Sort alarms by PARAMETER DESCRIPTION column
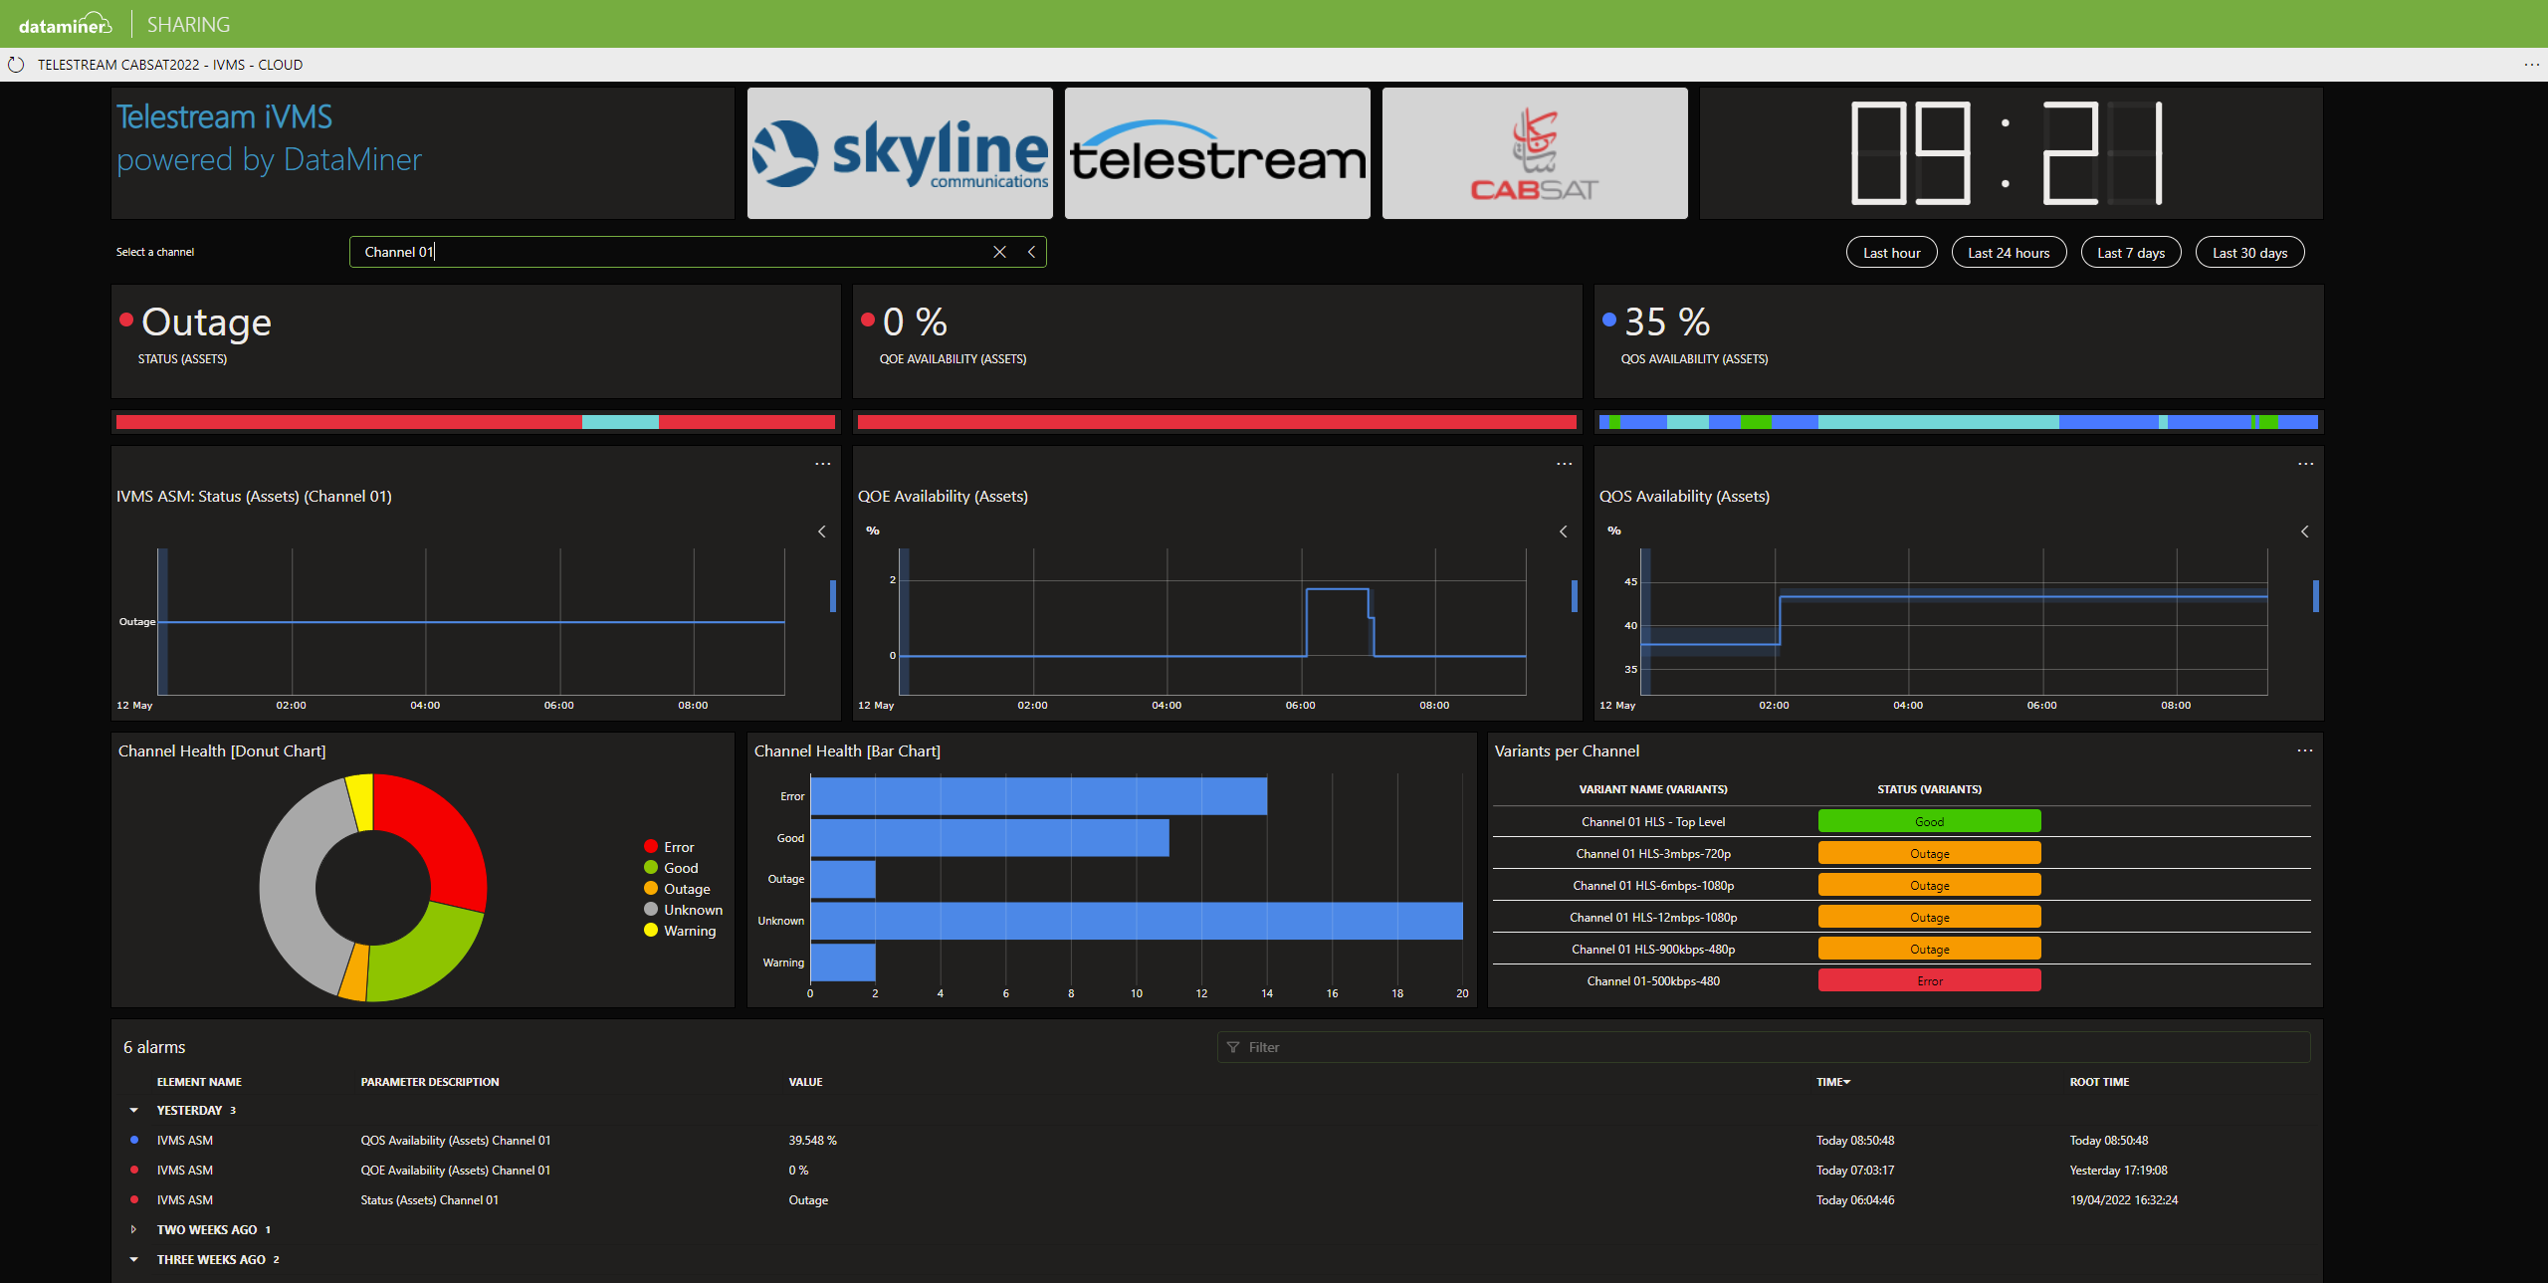Screen dimensions: 2548x1283 430,1082
